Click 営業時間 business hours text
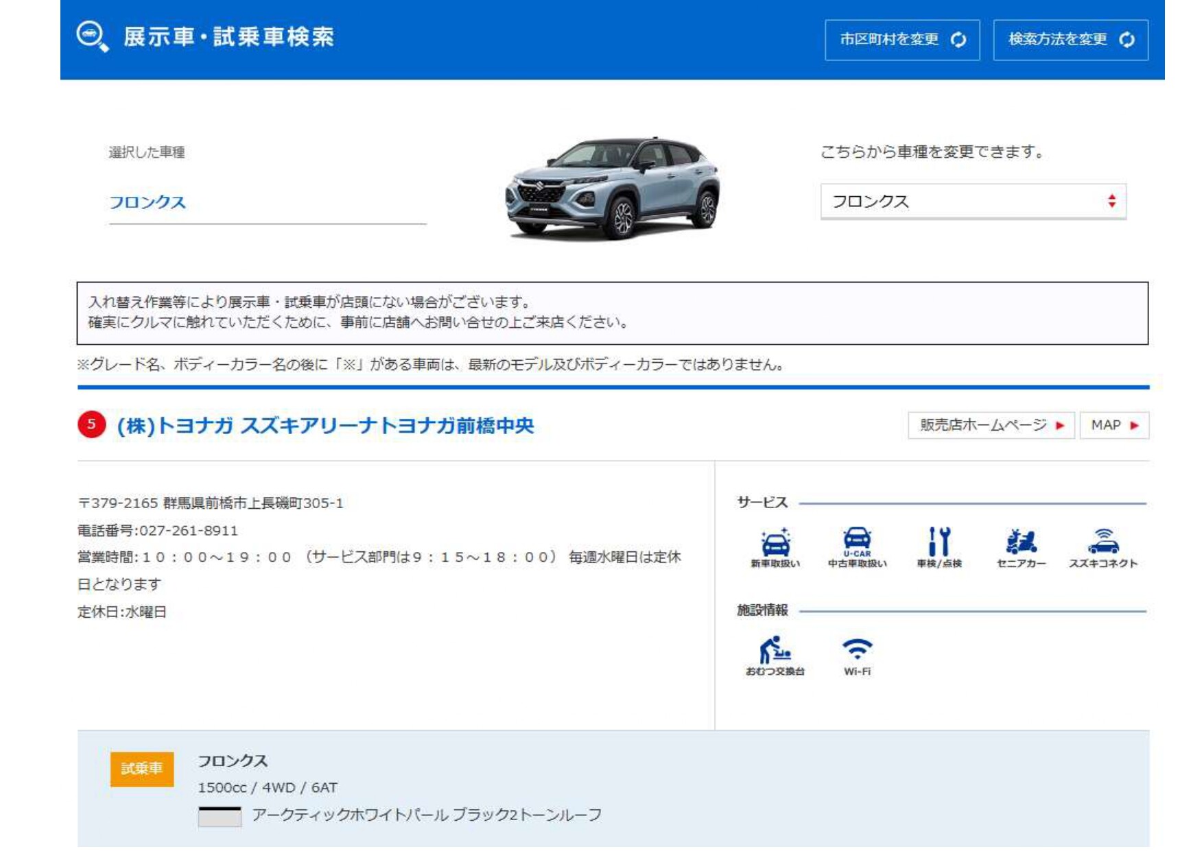The width and height of the screenshot is (1204, 851). coord(379,571)
